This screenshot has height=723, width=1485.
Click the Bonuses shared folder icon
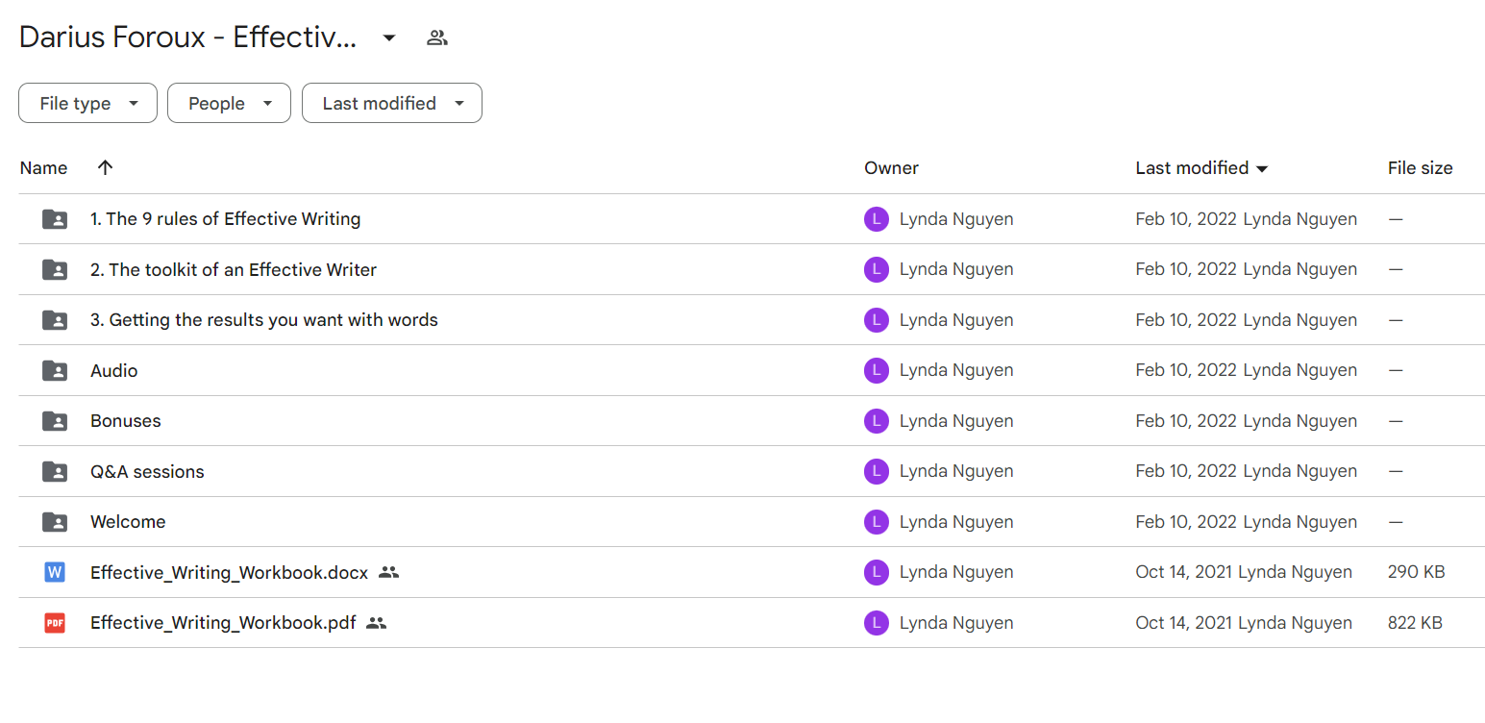coord(55,421)
